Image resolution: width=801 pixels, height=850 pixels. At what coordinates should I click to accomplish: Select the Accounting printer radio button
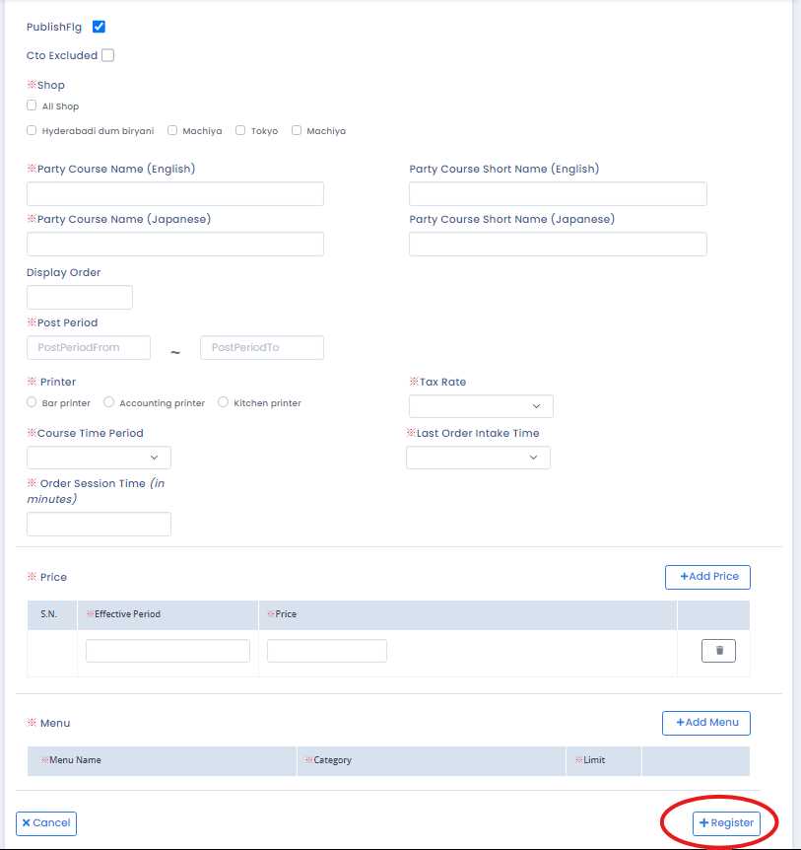[x=109, y=402]
